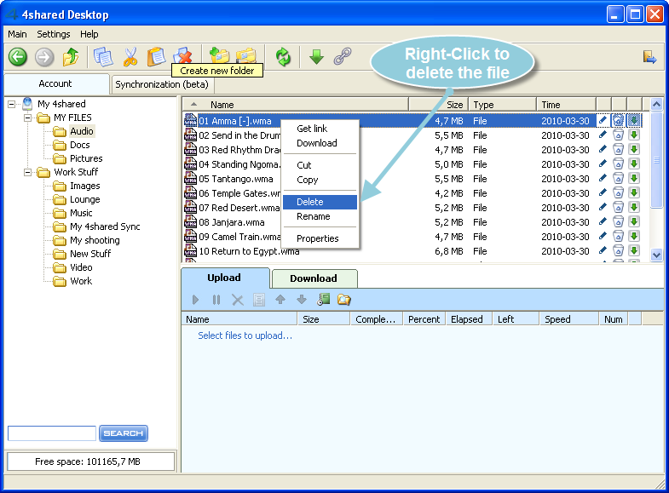Move transfer down arrow icon

[302, 300]
